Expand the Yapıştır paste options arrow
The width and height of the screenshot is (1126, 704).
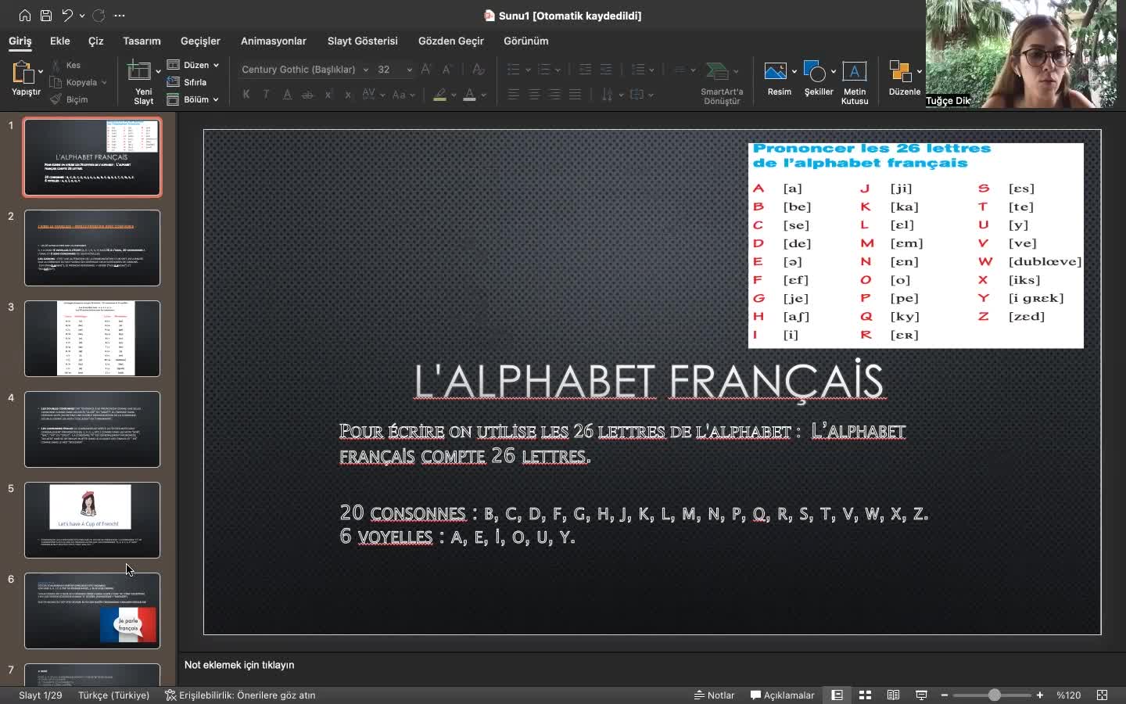coord(41,72)
